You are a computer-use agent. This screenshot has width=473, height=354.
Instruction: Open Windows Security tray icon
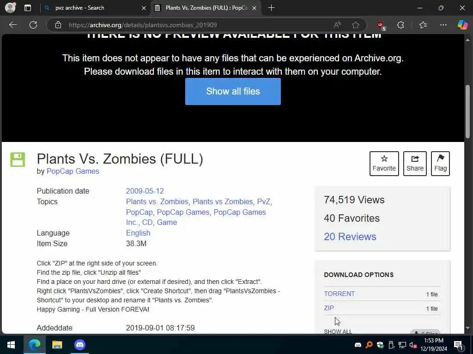point(380,345)
